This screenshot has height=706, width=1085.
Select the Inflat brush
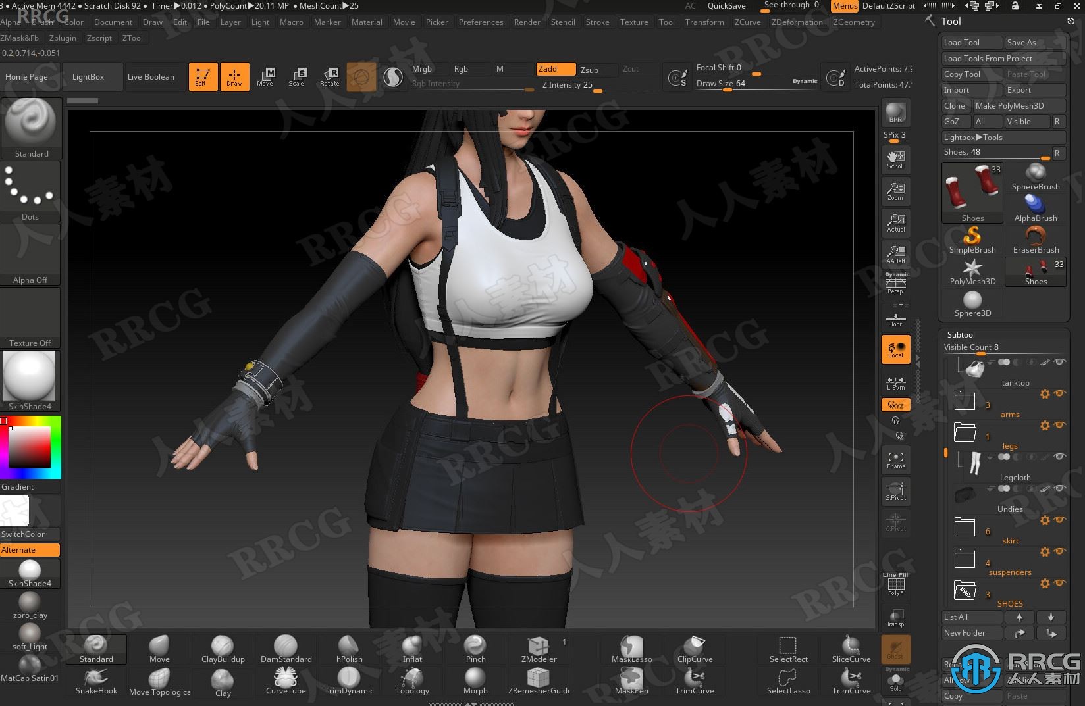tap(412, 649)
